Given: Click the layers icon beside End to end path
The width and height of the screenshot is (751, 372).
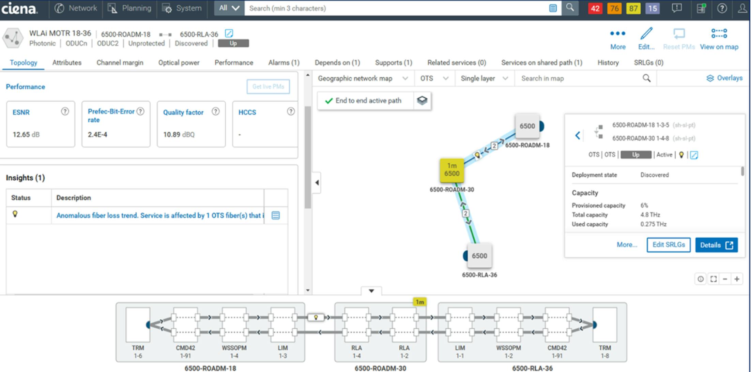Looking at the screenshot, I should [422, 101].
